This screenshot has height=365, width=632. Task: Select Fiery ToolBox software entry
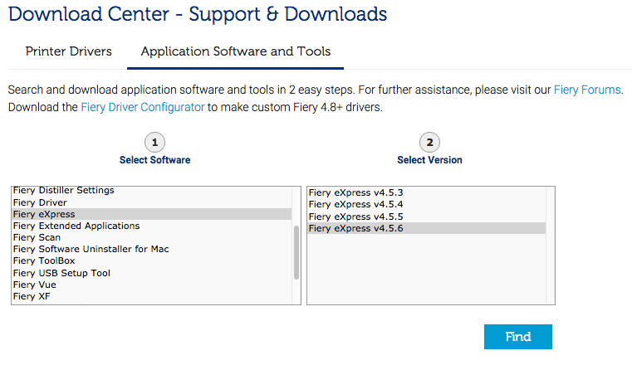pos(44,260)
